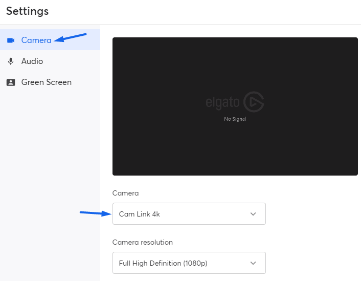Viewport: 361px width, 281px height.
Task: Click the Audio label text in sidebar
Action: click(x=32, y=61)
